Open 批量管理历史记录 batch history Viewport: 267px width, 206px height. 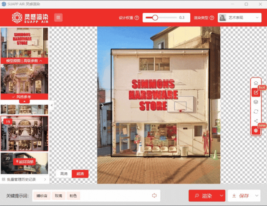24,179
